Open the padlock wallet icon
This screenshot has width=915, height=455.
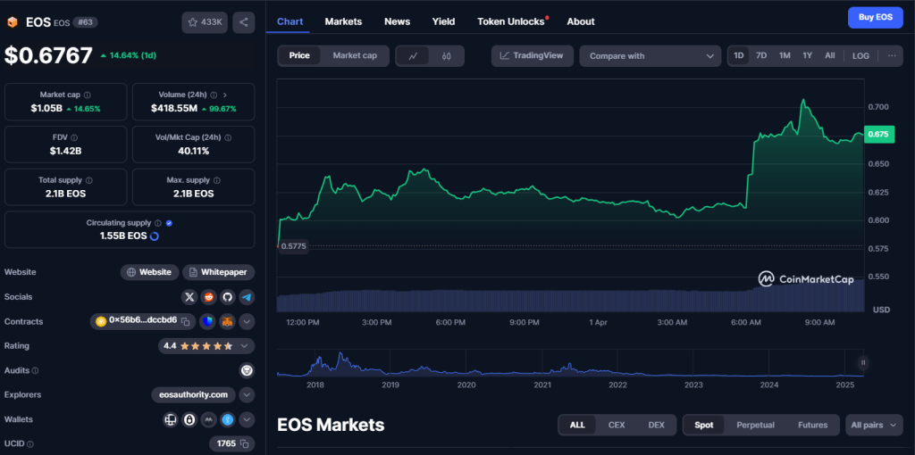click(x=189, y=419)
